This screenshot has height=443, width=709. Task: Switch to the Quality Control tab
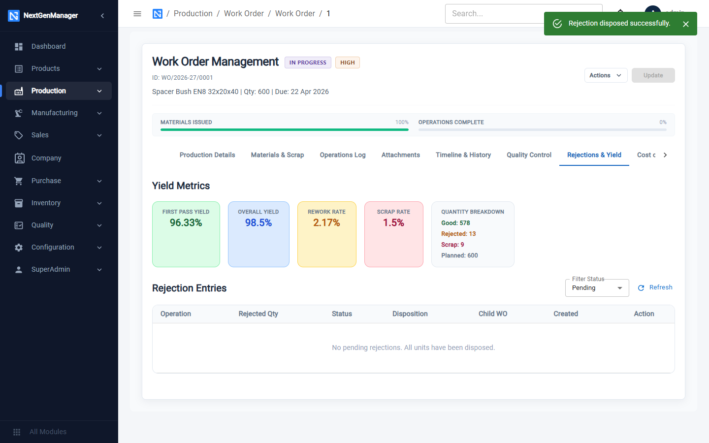click(529, 155)
